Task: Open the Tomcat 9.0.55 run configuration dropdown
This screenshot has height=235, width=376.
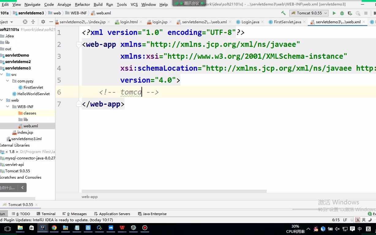Action: tap(309, 13)
